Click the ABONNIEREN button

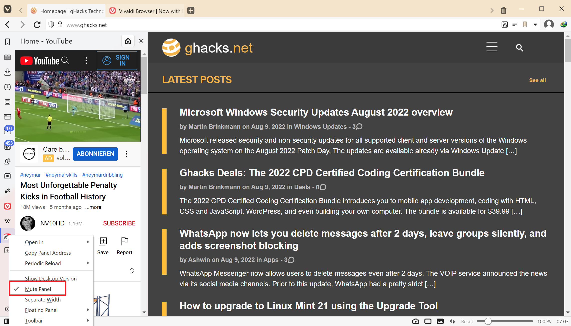coord(95,154)
